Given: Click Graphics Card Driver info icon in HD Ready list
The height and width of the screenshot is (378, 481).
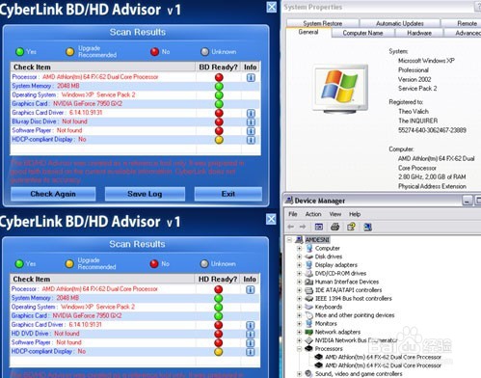Looking at the screenshot, I should tap(250, 325).
